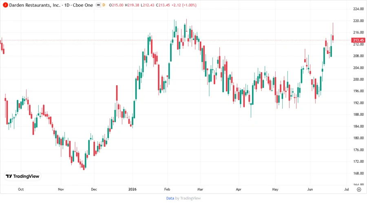Click the 172.00 price axis label

click(x=358, y=161)
